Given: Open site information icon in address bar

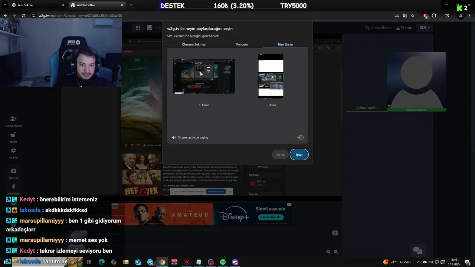Looking at the screenshot, I should 34,16.
